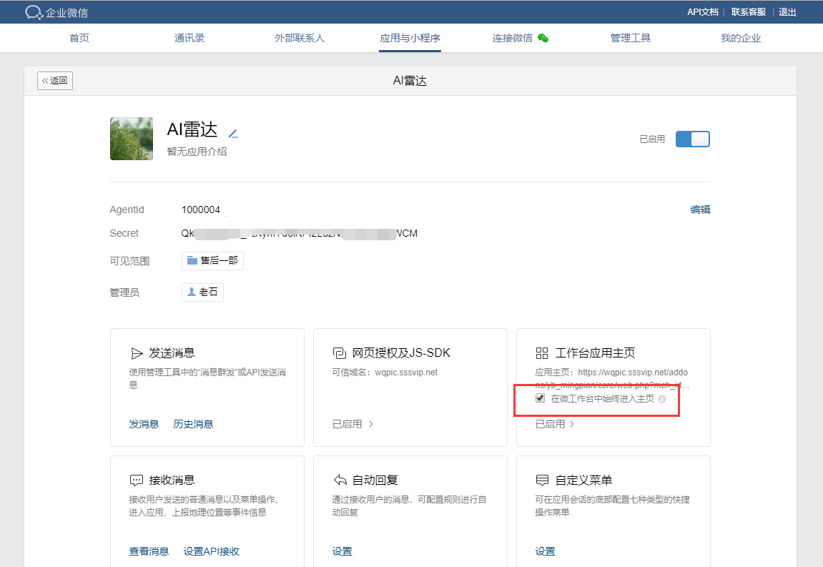The image size is (823, 567).
Task: Toggle the 已启用 app enable switch
Action: coord(692,139)
